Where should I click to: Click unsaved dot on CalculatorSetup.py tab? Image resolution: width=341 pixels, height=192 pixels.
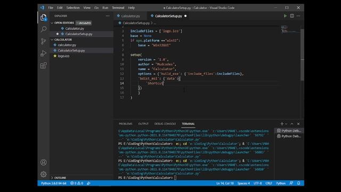pyautogui.click(x=185, y=16)
